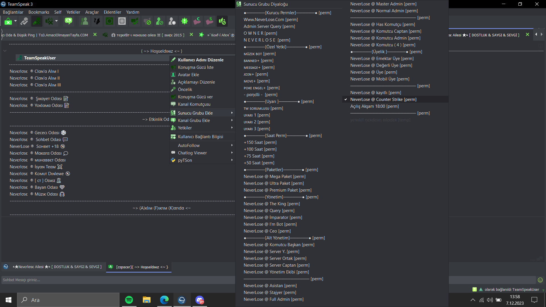Switch to the тεşκιʟâт-ı мαнsυsα αιʟεsι server tab

point(148,35)
